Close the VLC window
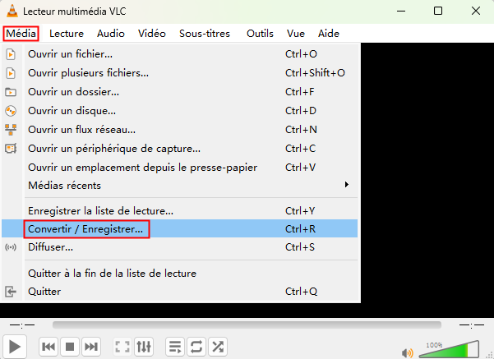The height and width of the screenshot is (359, 494). (476, 11)
